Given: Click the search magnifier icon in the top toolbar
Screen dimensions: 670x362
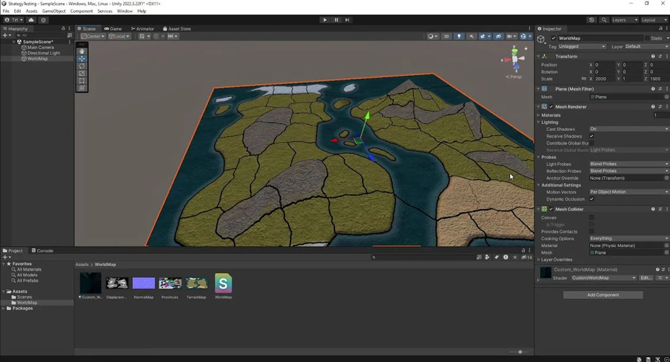Looking at the screenshot, I should [x=604, y=20].
